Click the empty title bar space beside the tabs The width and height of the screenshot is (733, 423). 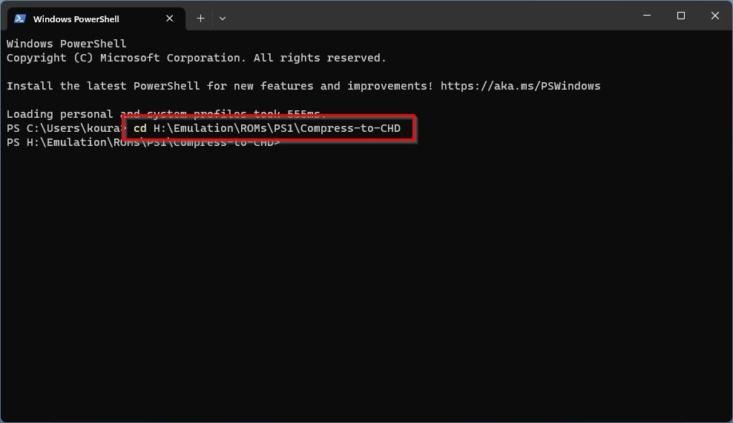430,16
